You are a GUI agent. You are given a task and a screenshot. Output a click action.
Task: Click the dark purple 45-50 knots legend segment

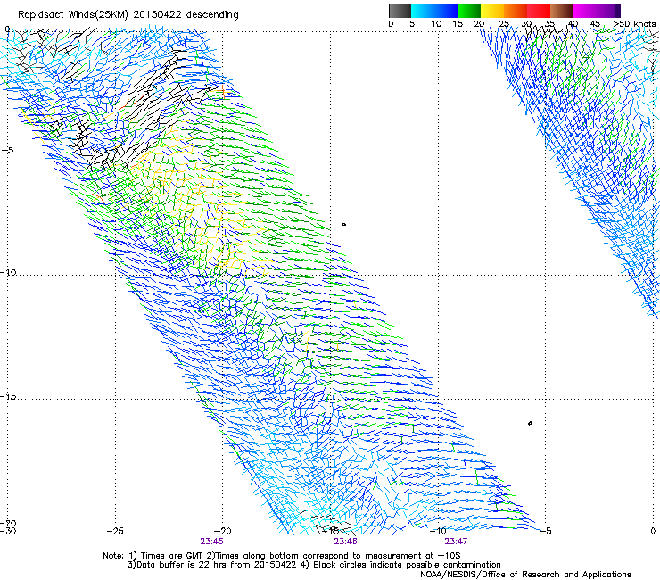click(x=608, y=11)
